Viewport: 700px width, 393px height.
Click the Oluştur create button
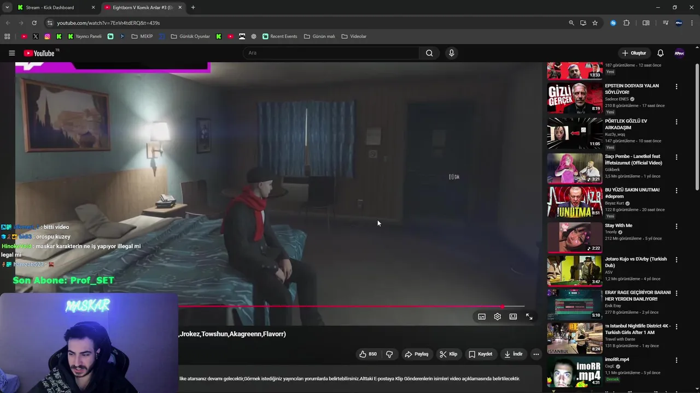[x=634, y=53]
